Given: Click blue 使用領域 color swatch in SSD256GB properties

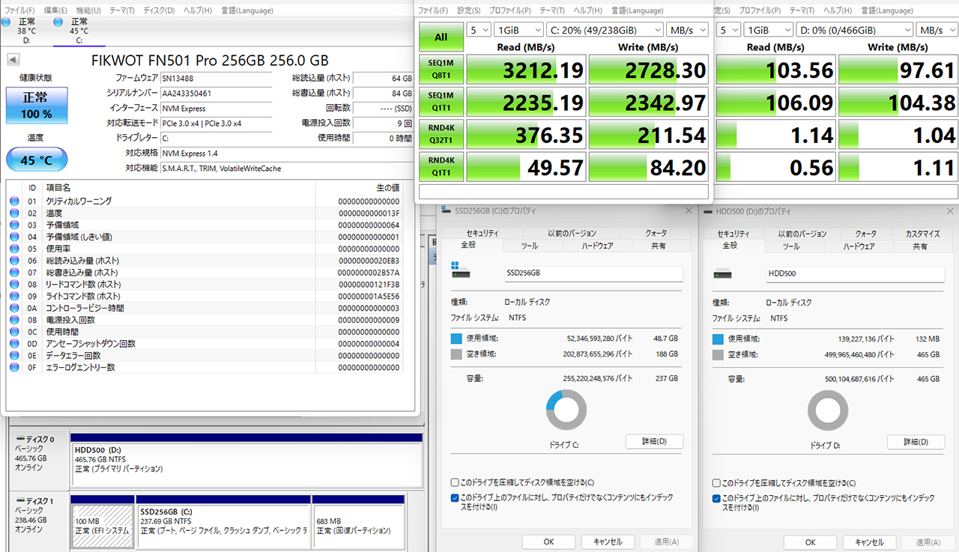Looking at the screenshot, I should pyautogui.click(x=456, y=339).
